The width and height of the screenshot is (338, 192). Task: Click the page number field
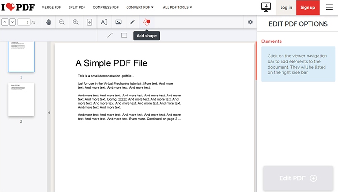click(24, 22)
